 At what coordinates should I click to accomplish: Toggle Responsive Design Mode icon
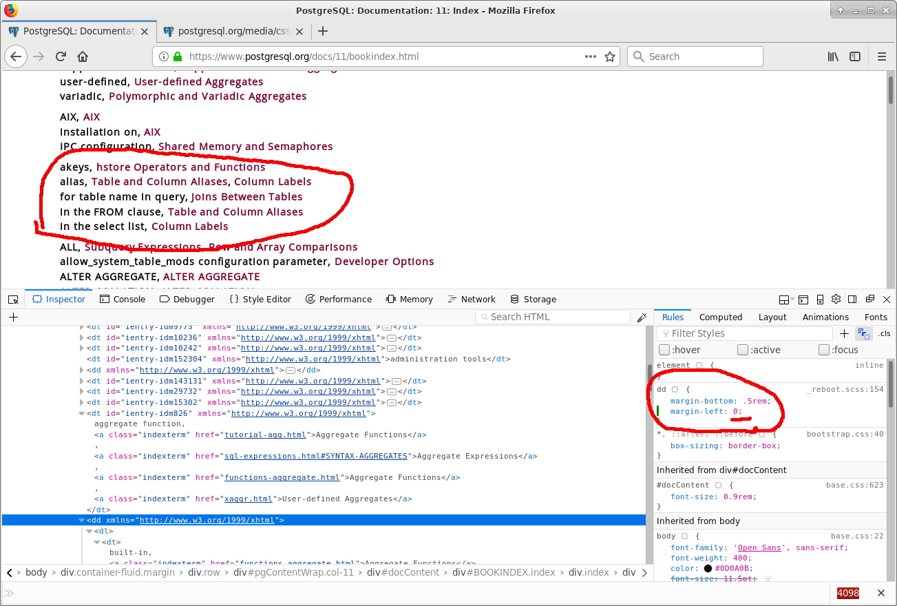pyautogui.click(x=820, y=300)
